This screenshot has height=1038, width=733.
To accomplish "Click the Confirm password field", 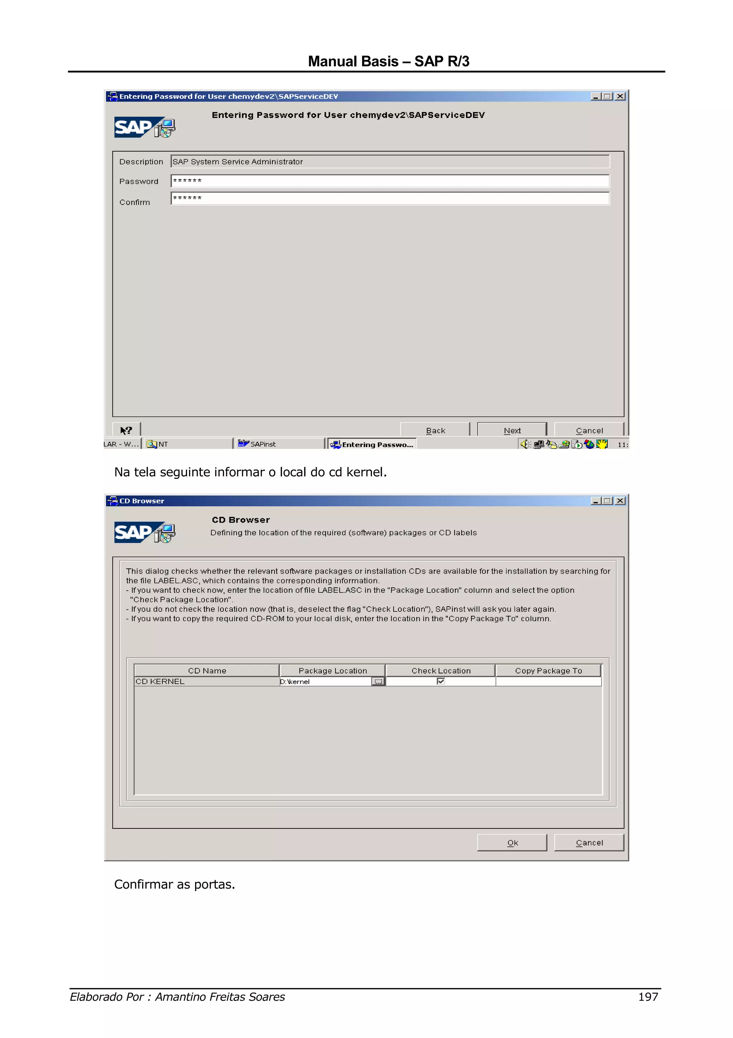I will pos(390,198).
